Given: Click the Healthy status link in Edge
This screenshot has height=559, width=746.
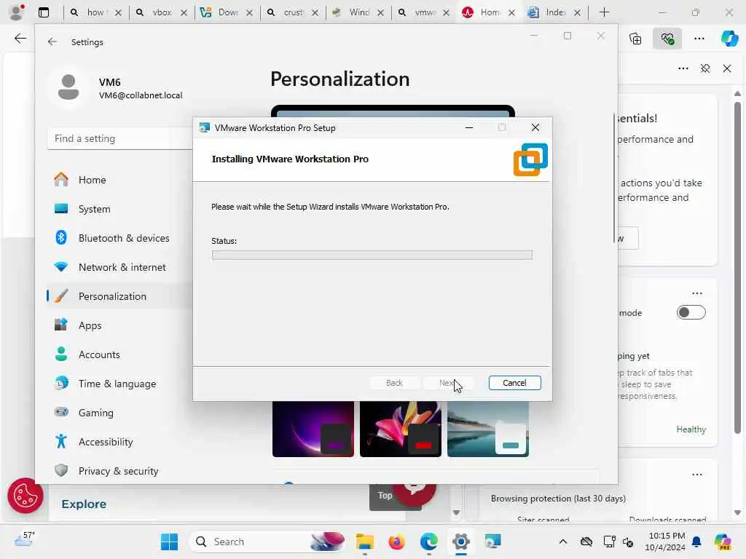Looking at the screenshot, I should [691, 429].
